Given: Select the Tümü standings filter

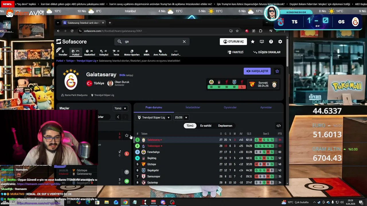Looking at the screenshot, I should [190, 126].
